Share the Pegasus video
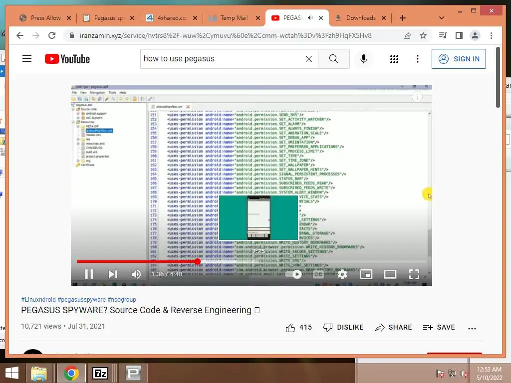 pyautogui.click(x=393, y=327)
